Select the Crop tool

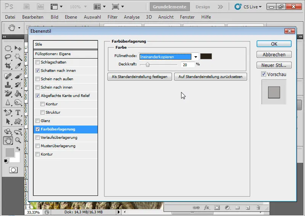[x=8, y=65]
